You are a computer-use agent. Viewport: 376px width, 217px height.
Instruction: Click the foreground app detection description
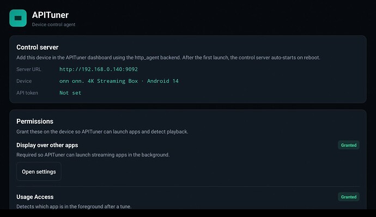[x=74, y=207]
